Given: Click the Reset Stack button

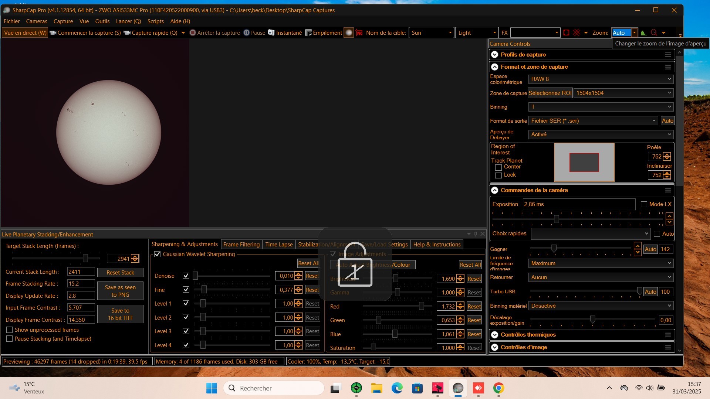Looking at the screenshot, I should click(120, 273).
